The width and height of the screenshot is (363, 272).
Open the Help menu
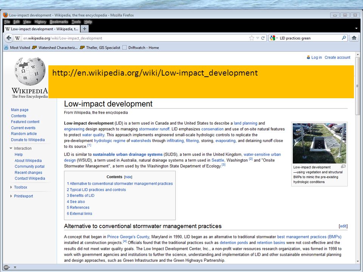click(x=88, y=22)
